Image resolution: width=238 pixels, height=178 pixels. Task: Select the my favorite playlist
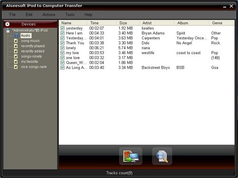point(30,62)
